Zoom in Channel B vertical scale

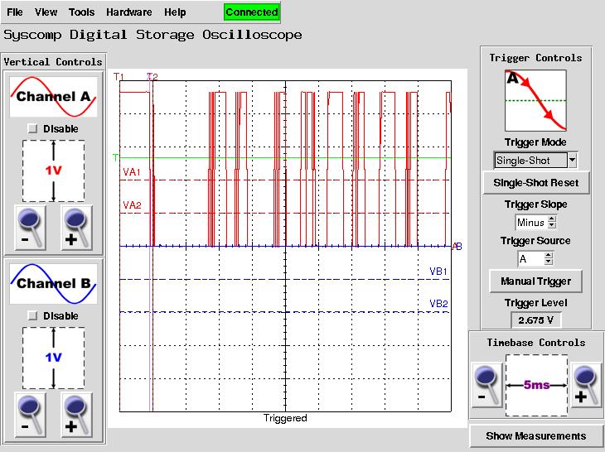click(76, 415)
